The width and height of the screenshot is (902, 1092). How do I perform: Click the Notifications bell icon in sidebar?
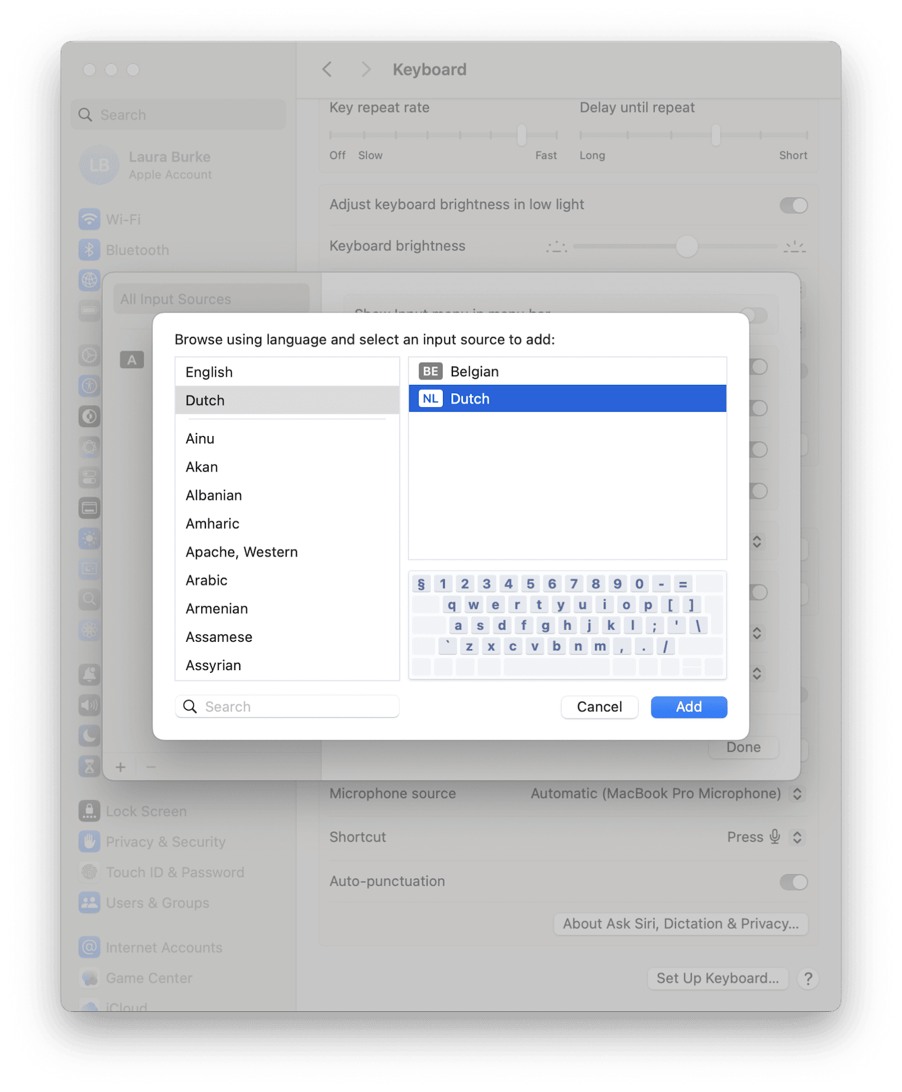(89, 674)
